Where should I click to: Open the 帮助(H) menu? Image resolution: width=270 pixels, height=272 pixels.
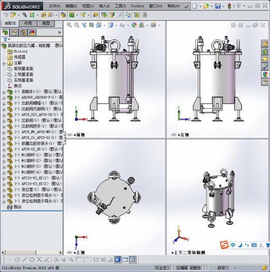tap(173, 6)
